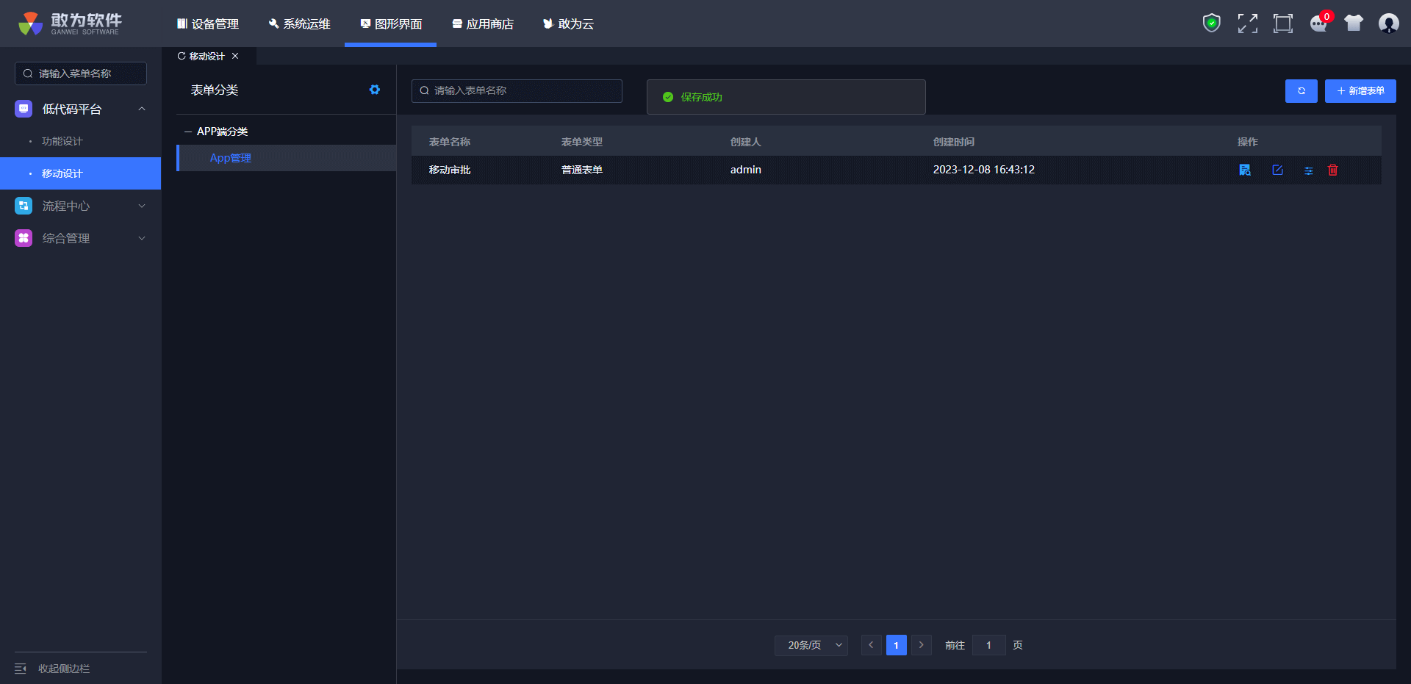Click the square frame screen icon
Screen dimensions: 1411x684
coord(1282,24)
